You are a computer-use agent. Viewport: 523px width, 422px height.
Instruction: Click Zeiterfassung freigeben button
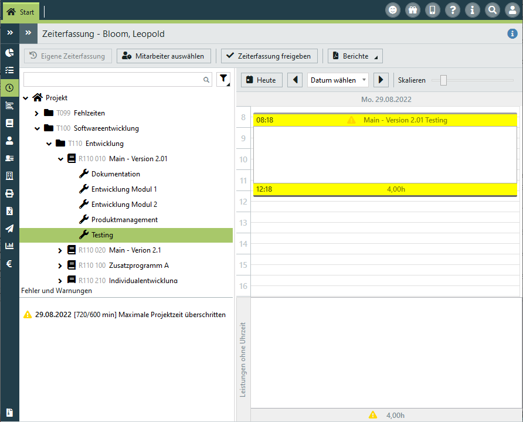pos(270,56)
